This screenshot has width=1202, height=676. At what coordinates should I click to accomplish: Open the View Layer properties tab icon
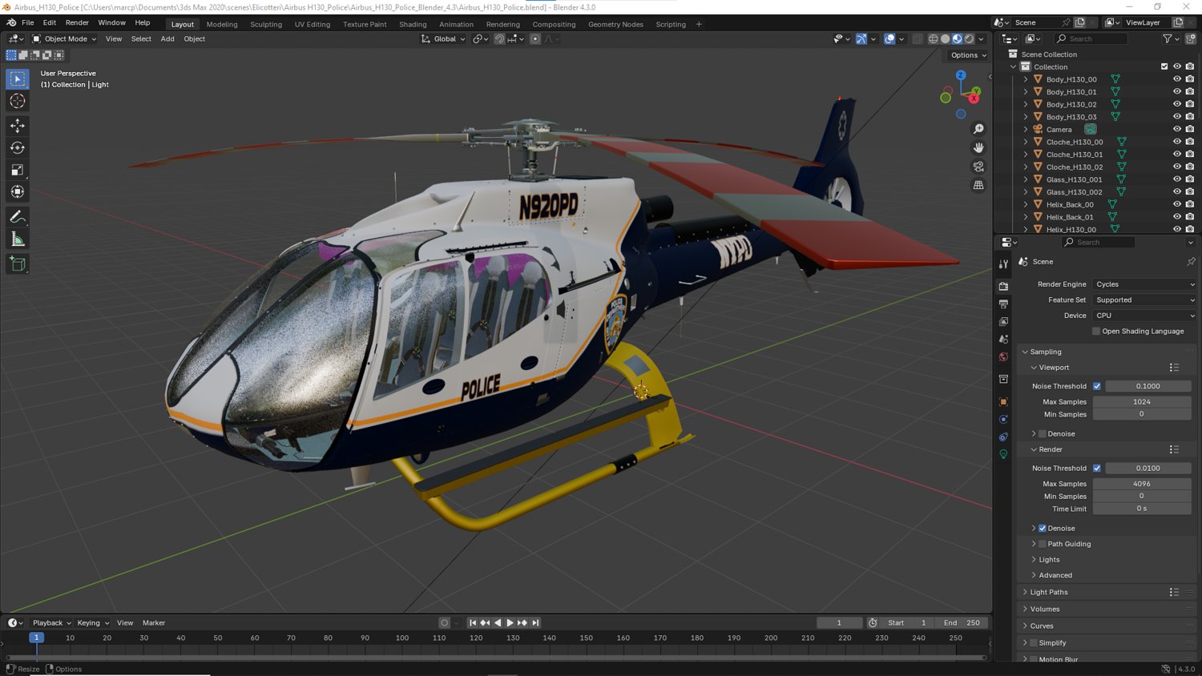[x=1003, y=322]
